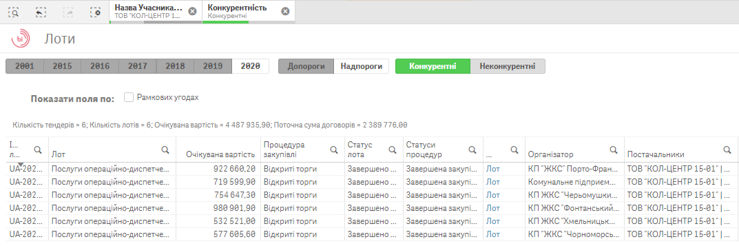
Task: Click the bi logo icon
Action: 21,39
